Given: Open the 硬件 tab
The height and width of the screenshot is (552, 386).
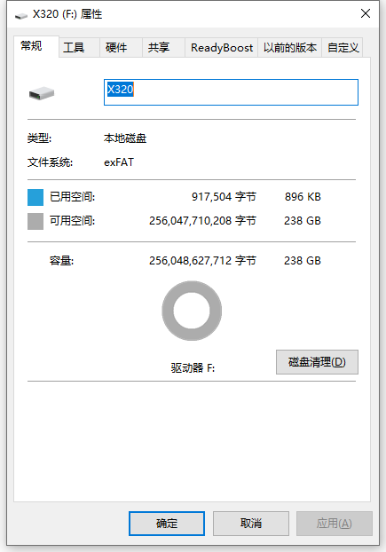Looking at the screenshot, I should [x=121, y=48].
